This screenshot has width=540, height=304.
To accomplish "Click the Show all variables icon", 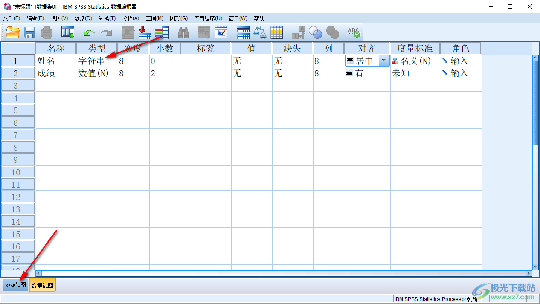I will tap(332, 32).
